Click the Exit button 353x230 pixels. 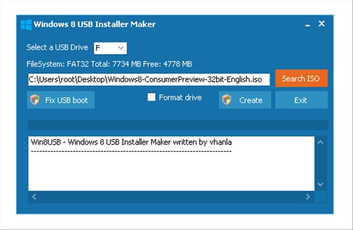[301, 100]
